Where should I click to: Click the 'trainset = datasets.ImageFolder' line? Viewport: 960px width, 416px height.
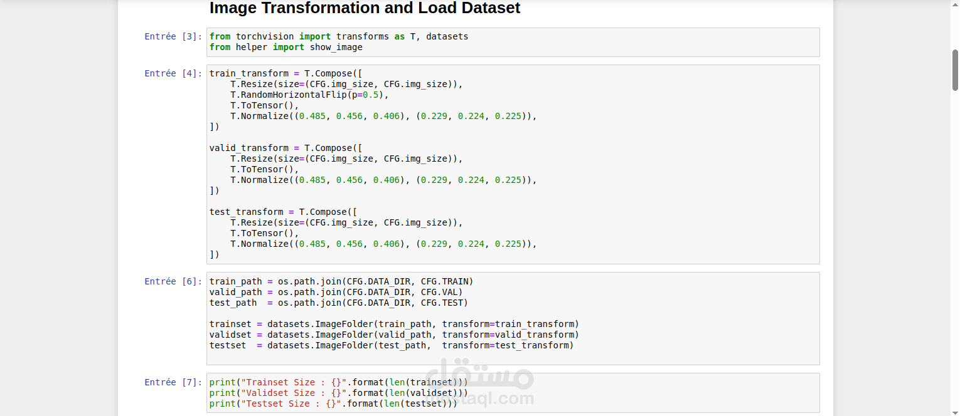click(x=394, y=324)
